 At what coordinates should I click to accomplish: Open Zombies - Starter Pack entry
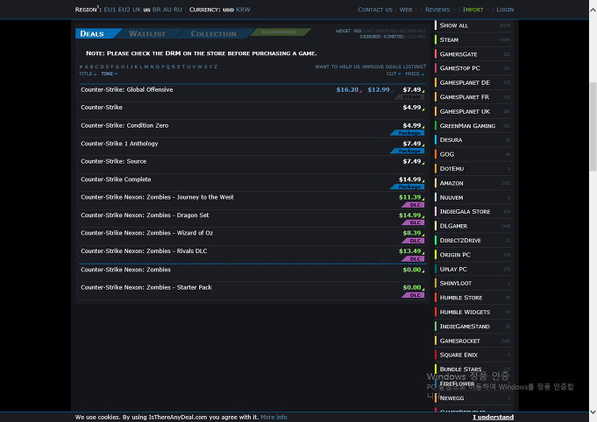[146, 287]
